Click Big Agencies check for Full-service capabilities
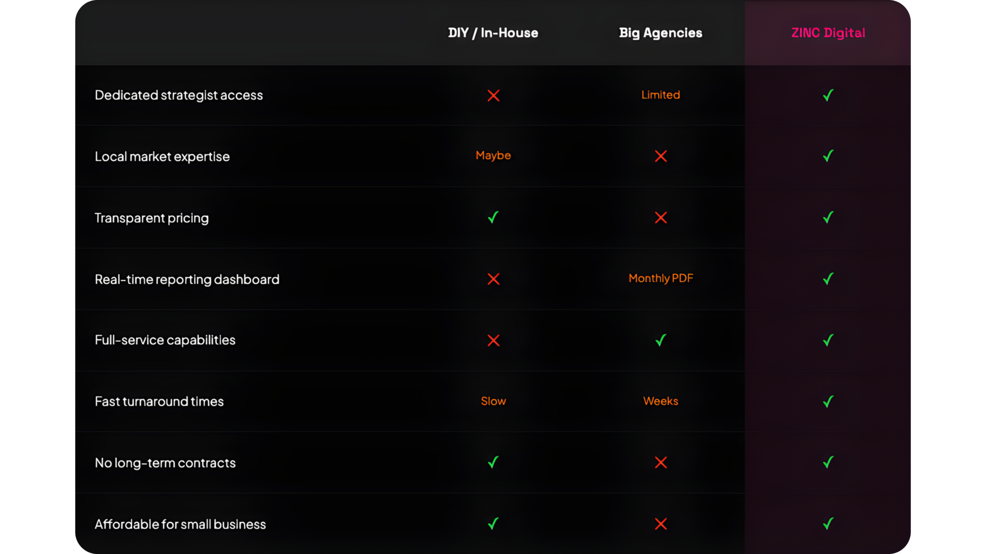 (661, 340)
